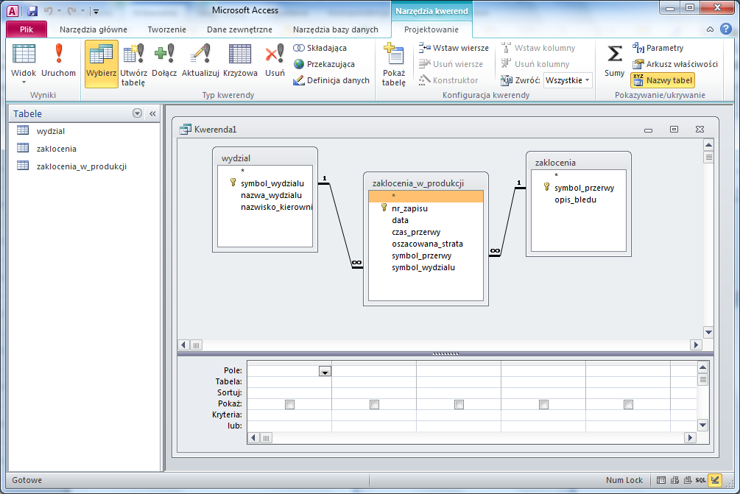This screenshot has height=494, width=740.
Task: Choose the Dołącz append query
Action: (x=164, y=60)
